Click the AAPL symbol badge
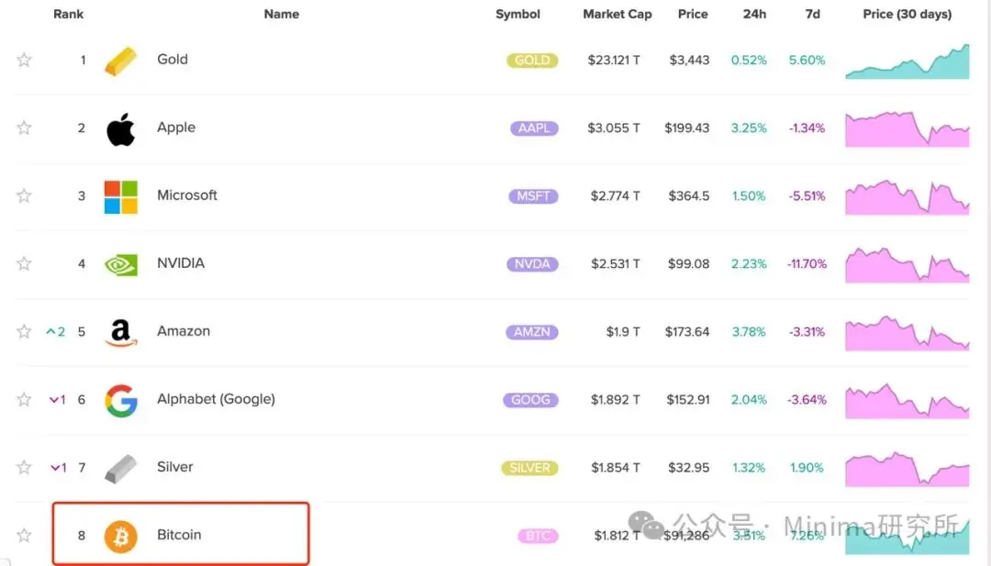Viewport: 991px width, 566px height. click(534, 128)
